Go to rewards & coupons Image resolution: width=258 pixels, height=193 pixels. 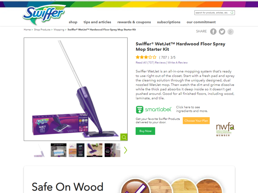coord(134,22)
